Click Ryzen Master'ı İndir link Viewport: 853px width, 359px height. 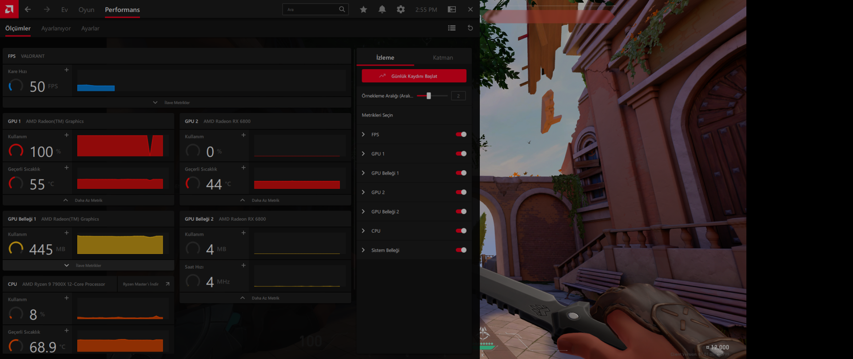[x=146, y=284]
